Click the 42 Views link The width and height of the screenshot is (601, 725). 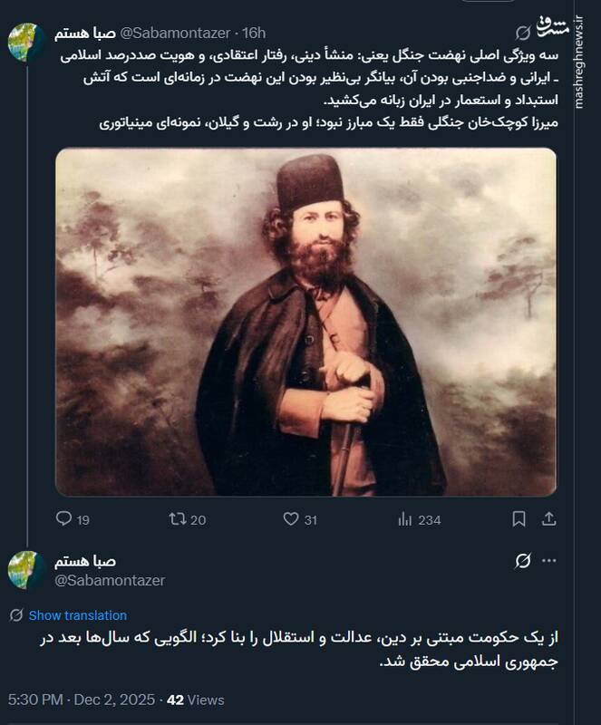[x=195, y=701]
